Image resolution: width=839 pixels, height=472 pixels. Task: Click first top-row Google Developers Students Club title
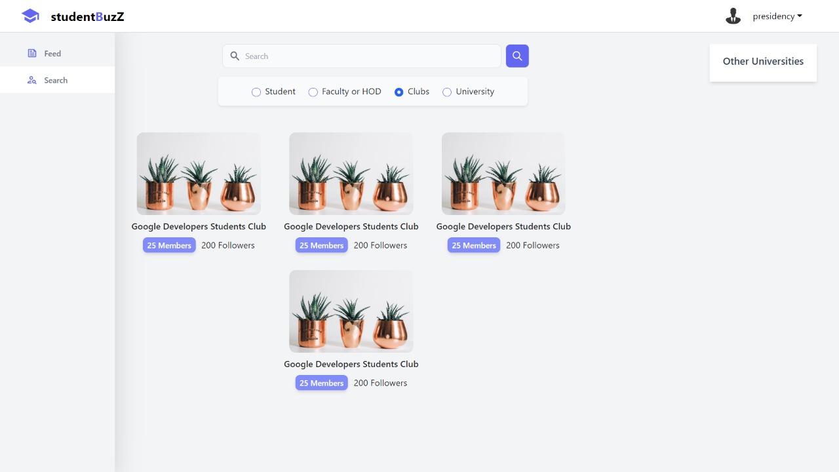point(199,226)
